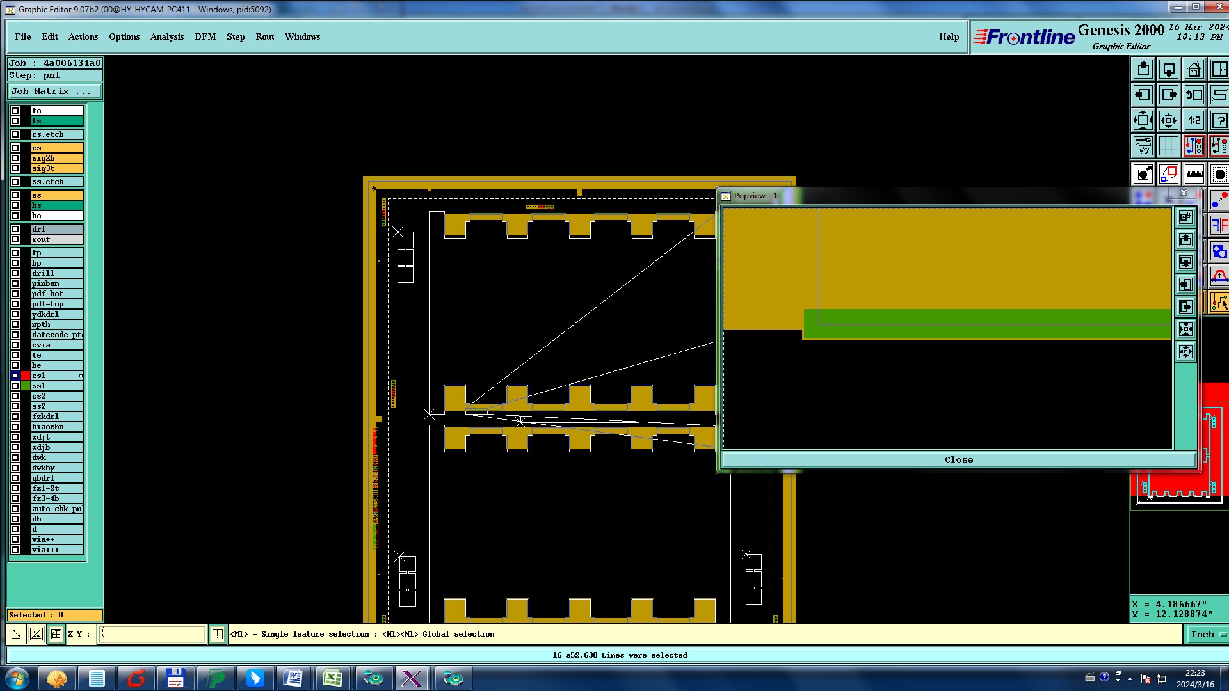Click into the X Y coordinate input field

152,634
